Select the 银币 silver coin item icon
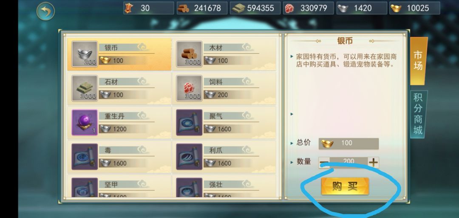The image size is (459, 218). tap(85, 54)
